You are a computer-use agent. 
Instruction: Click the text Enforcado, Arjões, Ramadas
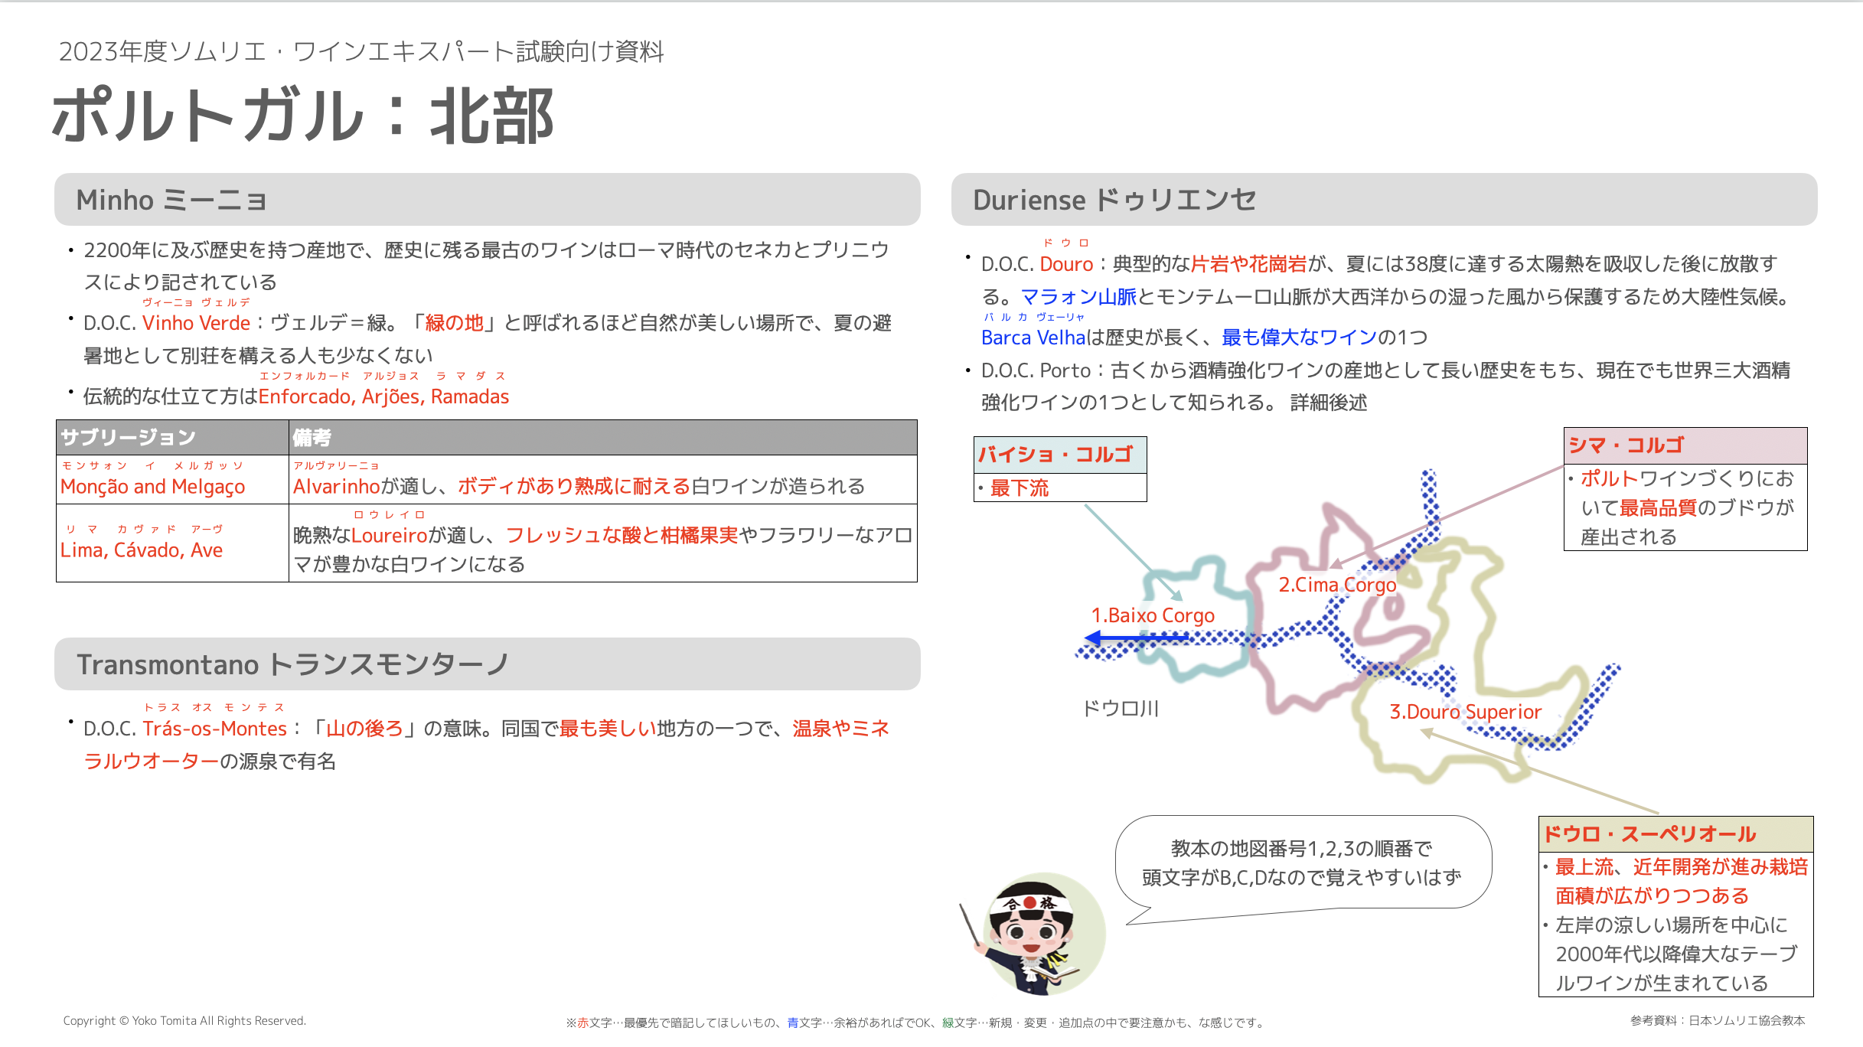(x=383, y=396)
